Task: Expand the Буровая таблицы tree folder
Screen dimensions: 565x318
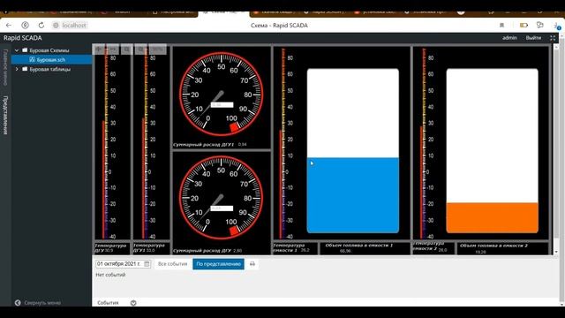Action: [17, 69]
